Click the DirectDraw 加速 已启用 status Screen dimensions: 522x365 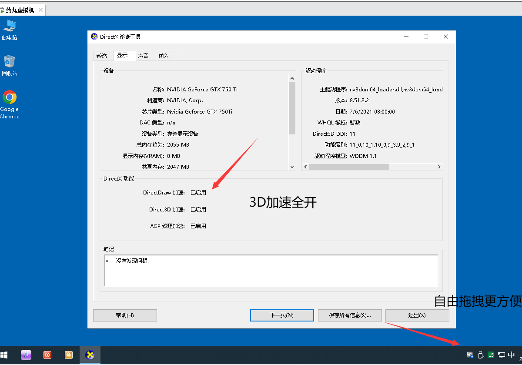click(x=198, y=193)
